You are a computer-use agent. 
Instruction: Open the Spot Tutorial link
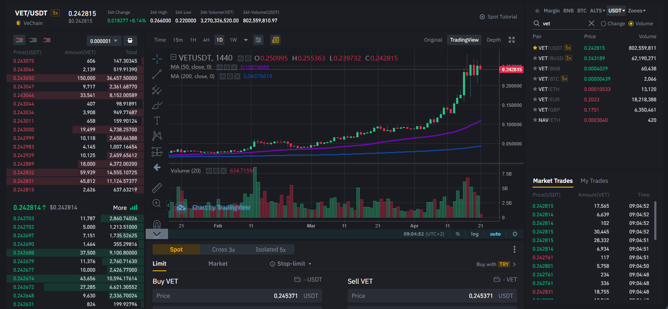499,17
